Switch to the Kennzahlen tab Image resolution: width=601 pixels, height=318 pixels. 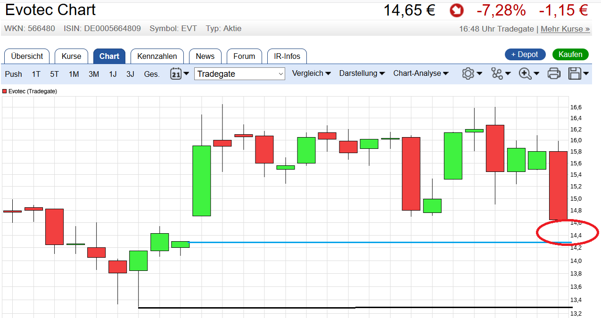click(x=157, y=56)
